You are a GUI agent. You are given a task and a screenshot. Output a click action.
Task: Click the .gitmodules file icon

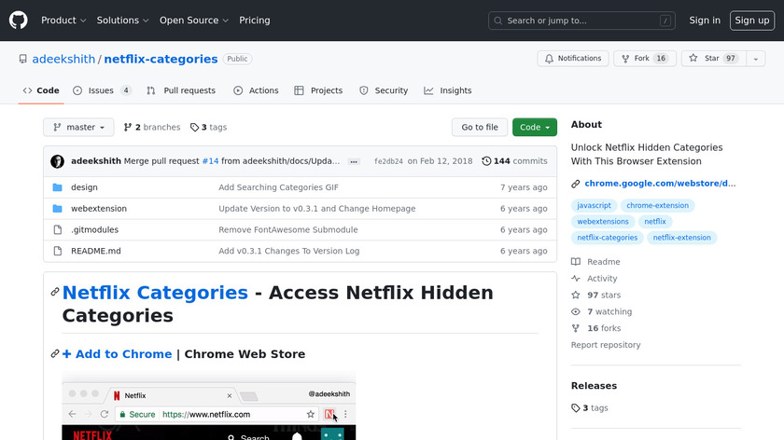point(58,229)
